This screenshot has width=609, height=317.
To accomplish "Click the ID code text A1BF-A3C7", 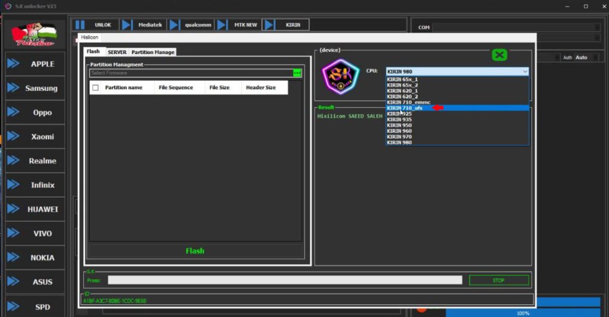I will (115, 301).
